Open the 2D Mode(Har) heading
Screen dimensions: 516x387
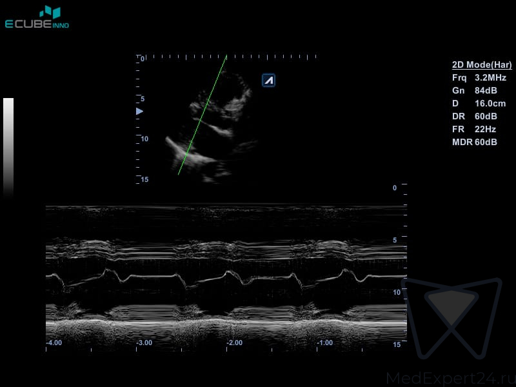pyautogui.click(x=482, y=64)
